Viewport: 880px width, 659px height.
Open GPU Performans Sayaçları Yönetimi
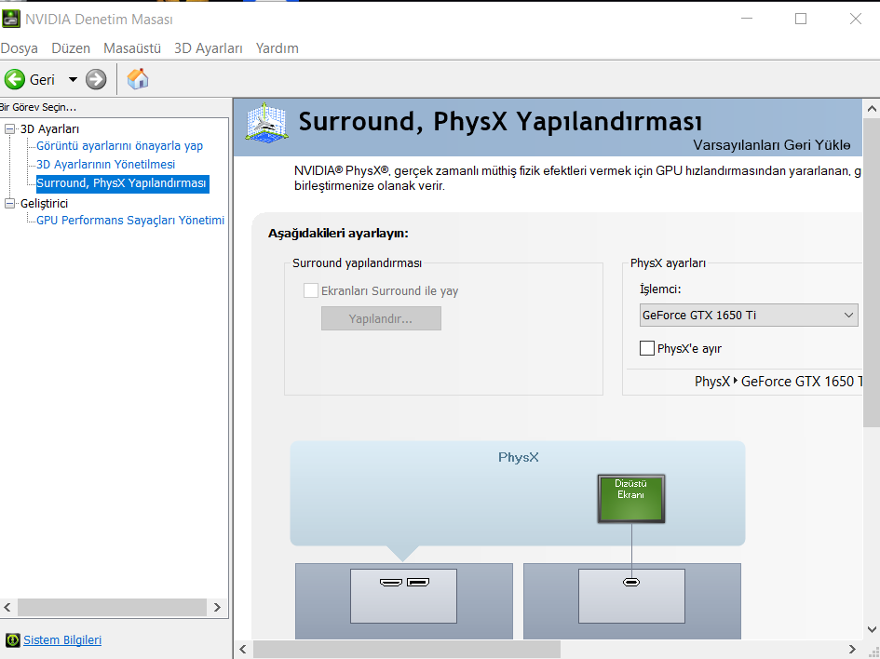pos(130,221)
